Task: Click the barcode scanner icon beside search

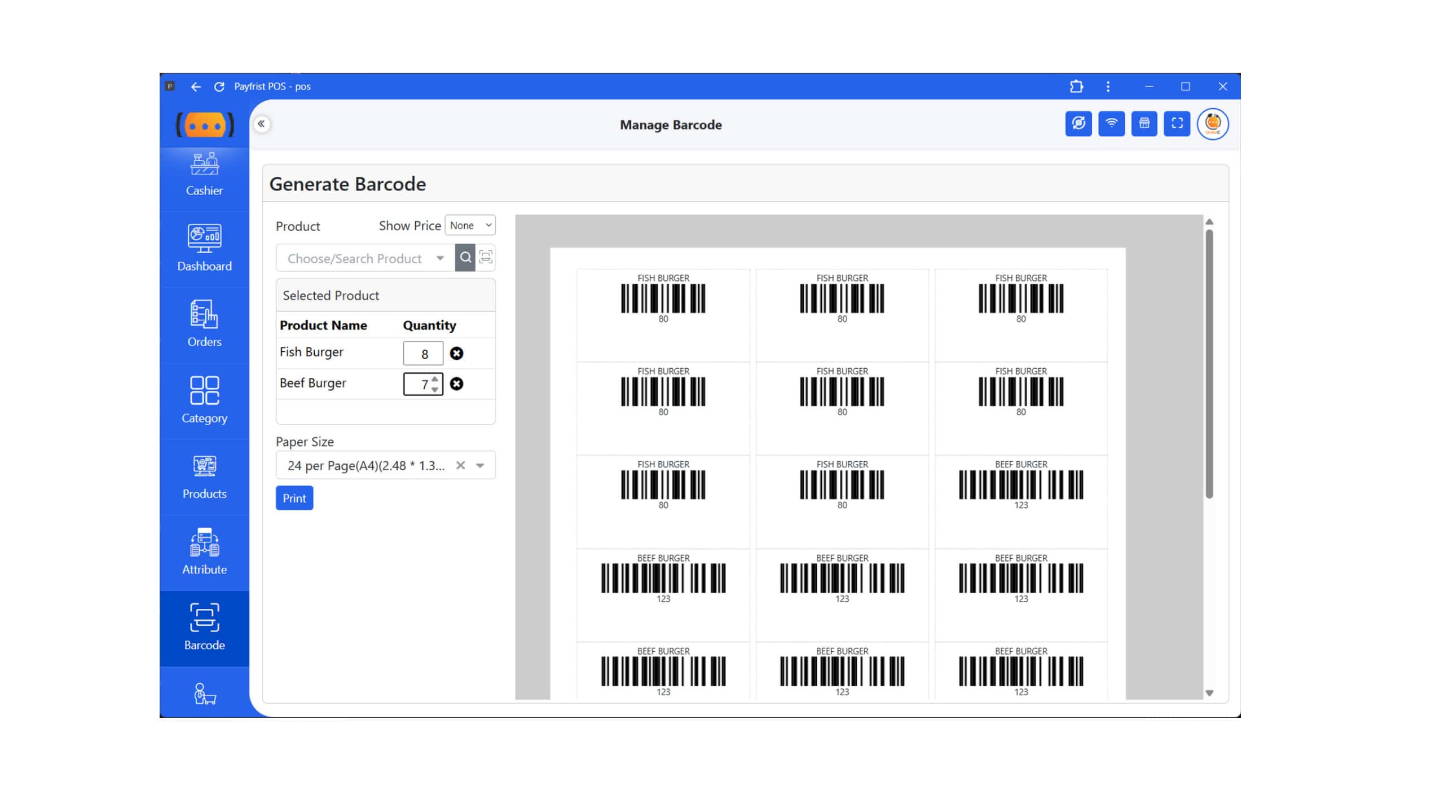Action: pos(485,258)
